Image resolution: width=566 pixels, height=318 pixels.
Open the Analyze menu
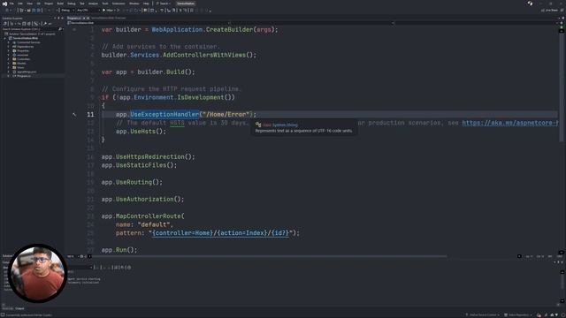click(93, 4)
